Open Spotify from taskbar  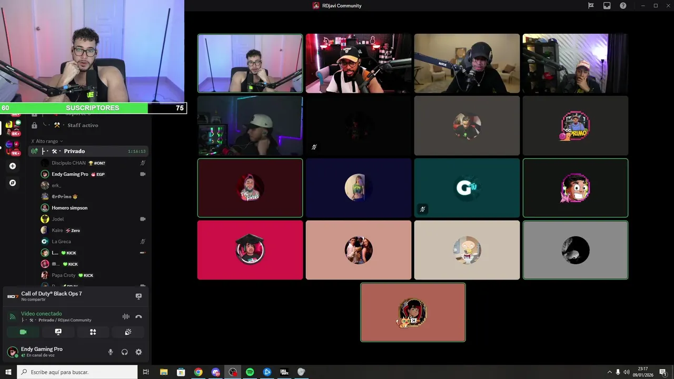pyautogui.click(x=250, y=372)
